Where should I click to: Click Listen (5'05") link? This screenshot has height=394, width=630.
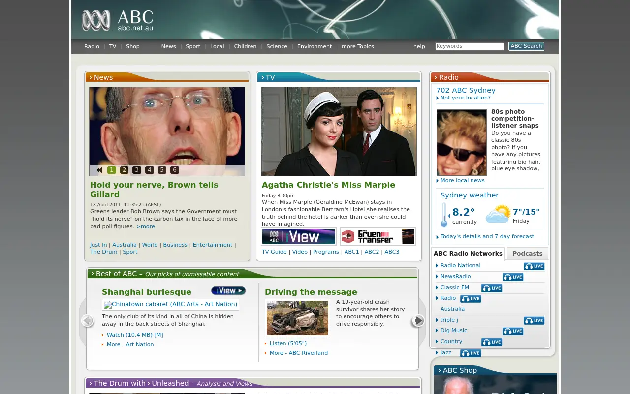pos(288,343)
